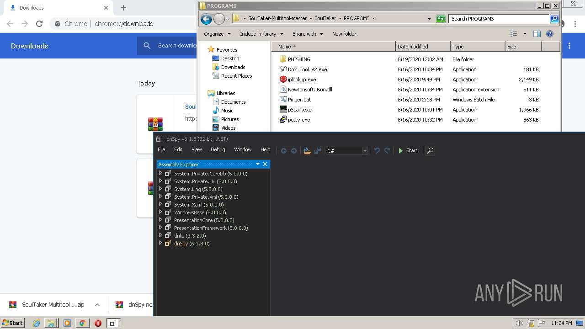Click taskbar volume speaker icon
585x329 pixels.
click(x=520, y=323)
